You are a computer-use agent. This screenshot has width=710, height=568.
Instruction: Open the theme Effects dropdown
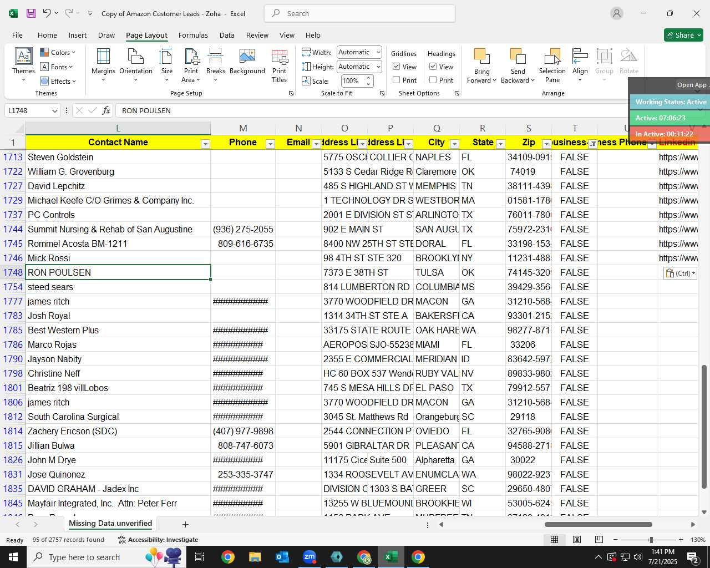coord(58,81)
